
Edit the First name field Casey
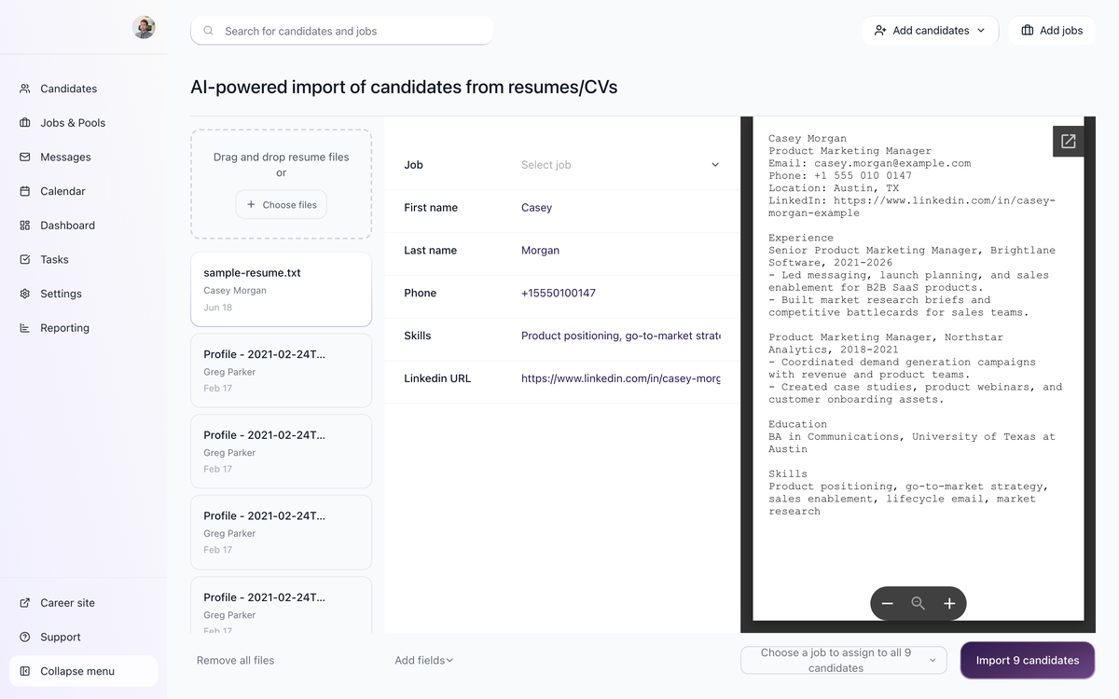(x=620, y=208)
